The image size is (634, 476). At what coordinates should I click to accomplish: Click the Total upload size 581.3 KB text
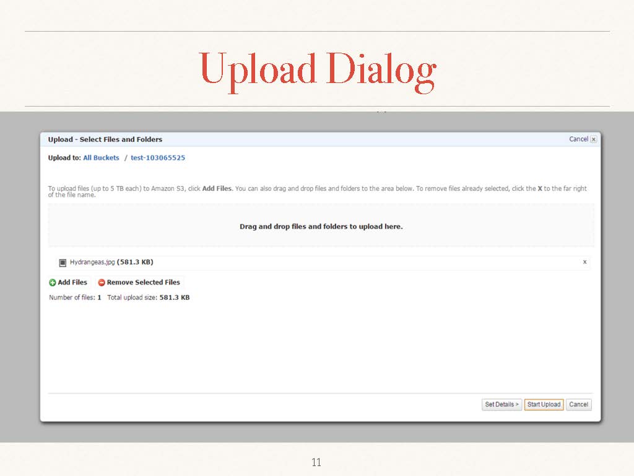(149, 297)
